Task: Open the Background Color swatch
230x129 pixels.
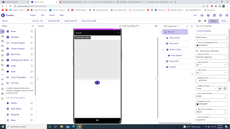Action: (197, 80)
